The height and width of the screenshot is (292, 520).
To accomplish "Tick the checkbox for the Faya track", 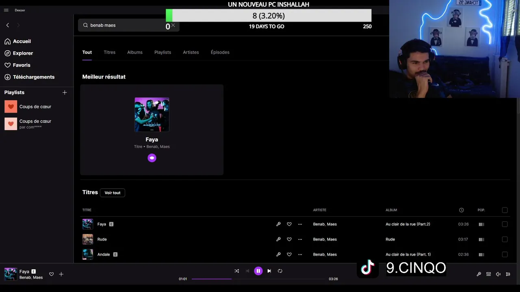I will [x=505, y=224].
